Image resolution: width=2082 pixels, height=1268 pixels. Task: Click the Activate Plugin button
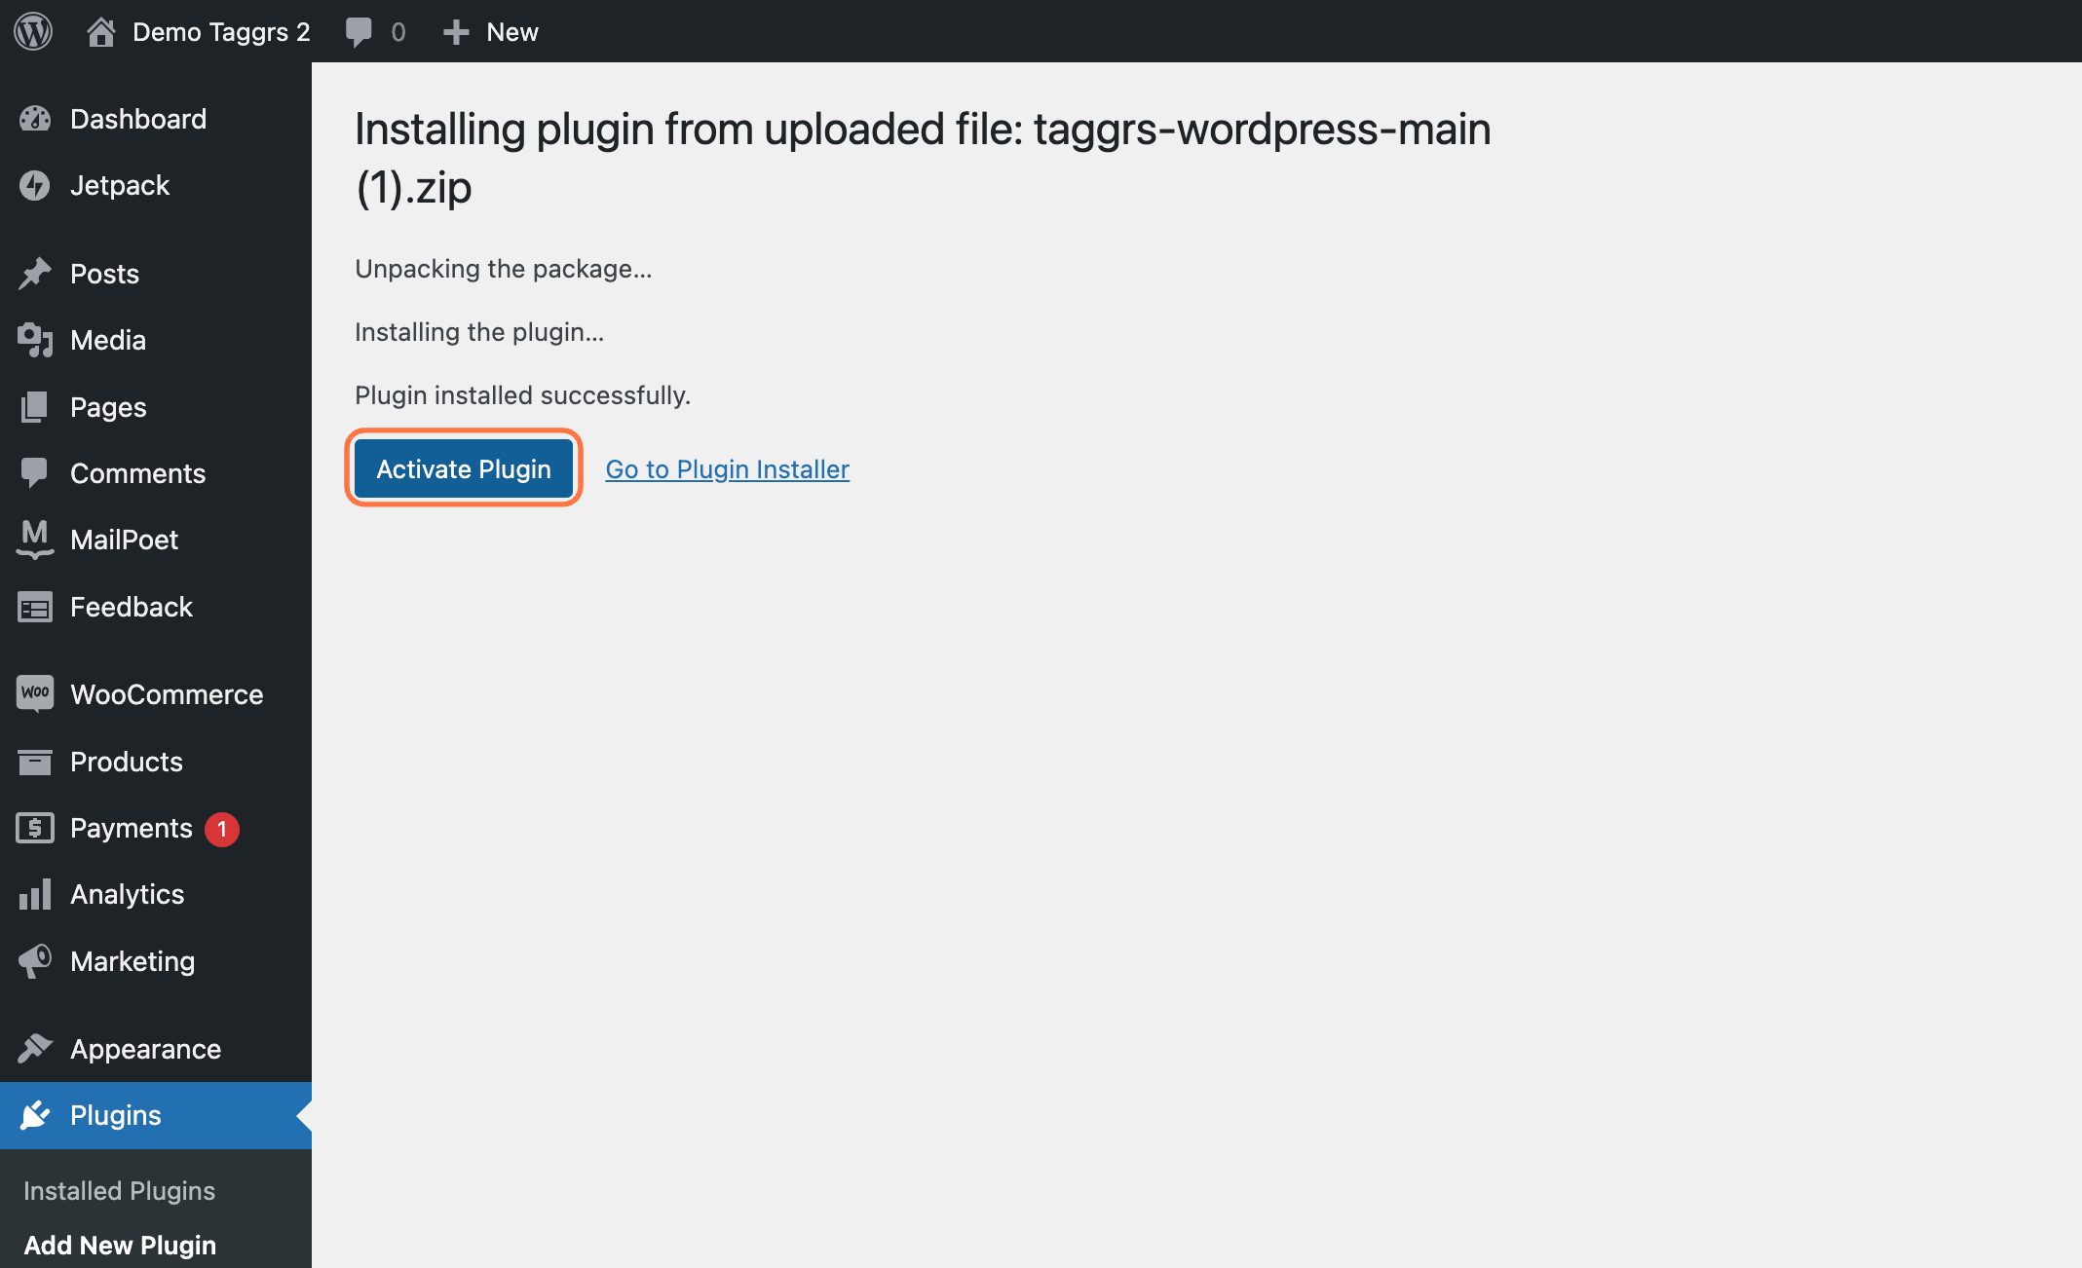[463, 466]
